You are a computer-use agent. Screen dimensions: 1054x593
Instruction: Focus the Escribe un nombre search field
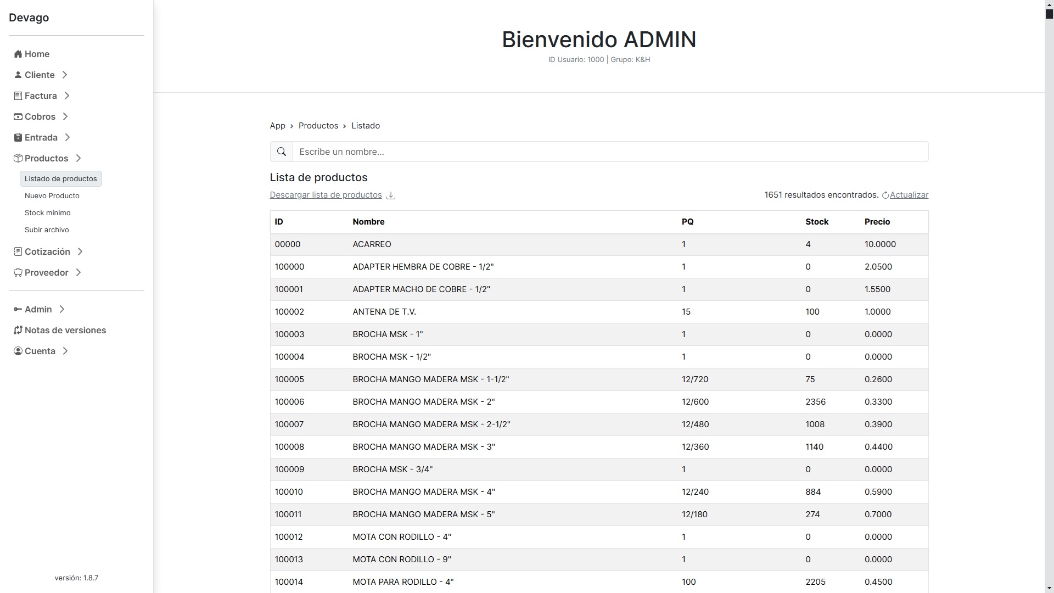(x=610, y=152)
